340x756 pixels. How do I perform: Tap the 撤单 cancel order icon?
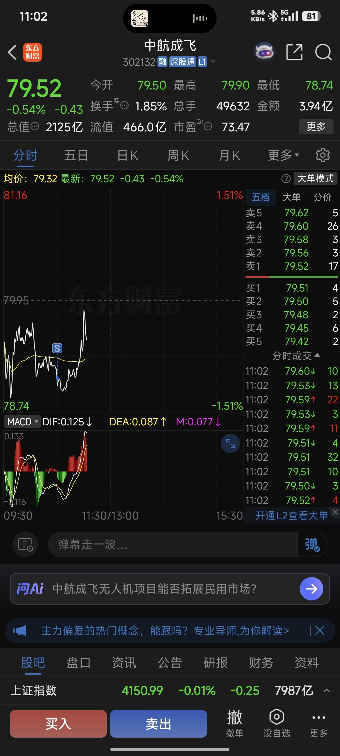[234, 723]
